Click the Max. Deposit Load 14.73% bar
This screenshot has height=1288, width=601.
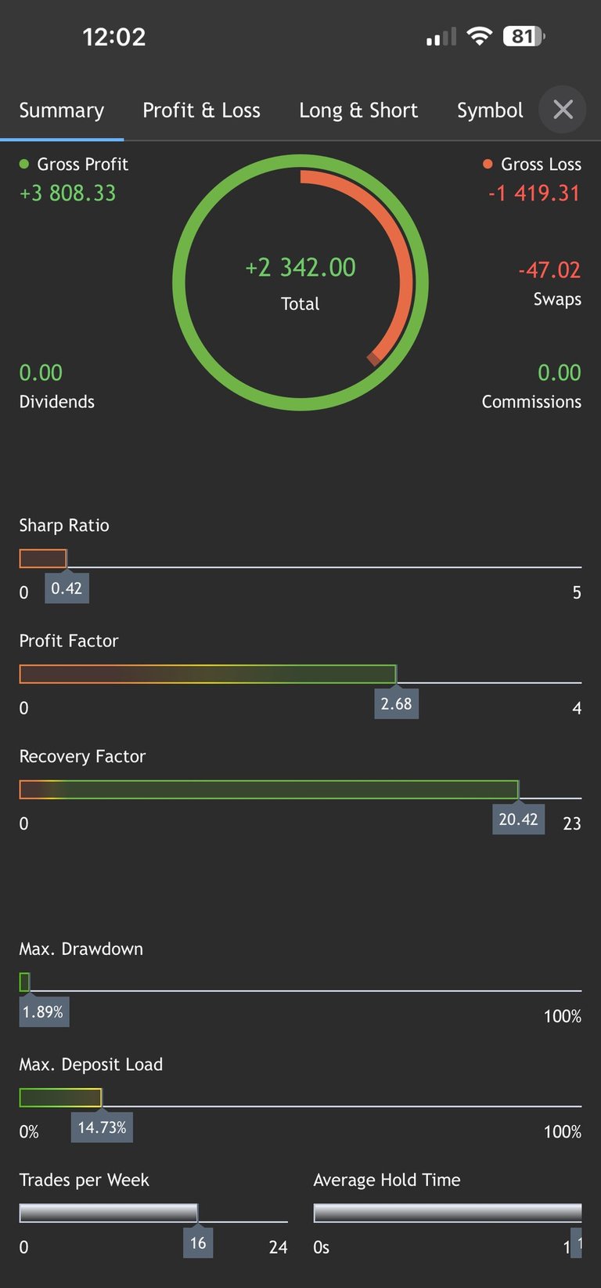tap(60, 1098)
